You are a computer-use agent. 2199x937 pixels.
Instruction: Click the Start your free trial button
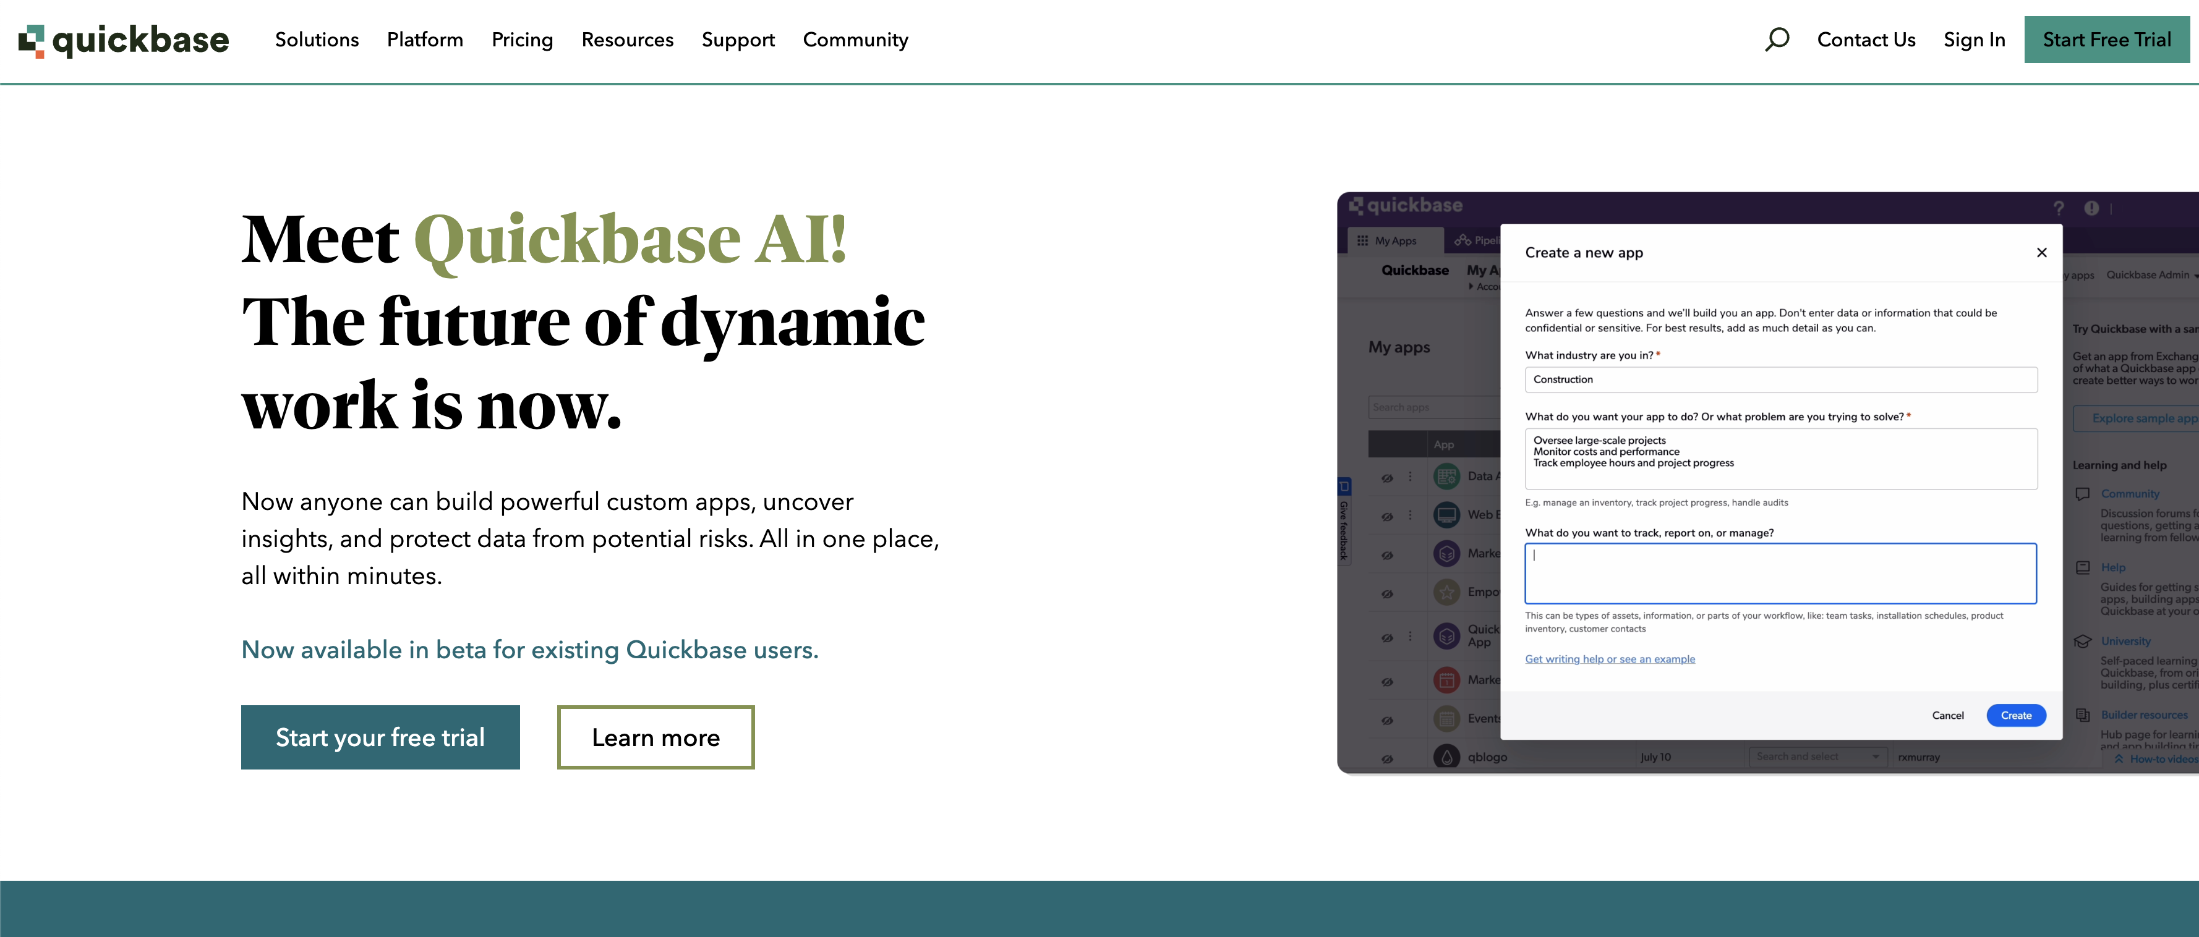(380, 737)
